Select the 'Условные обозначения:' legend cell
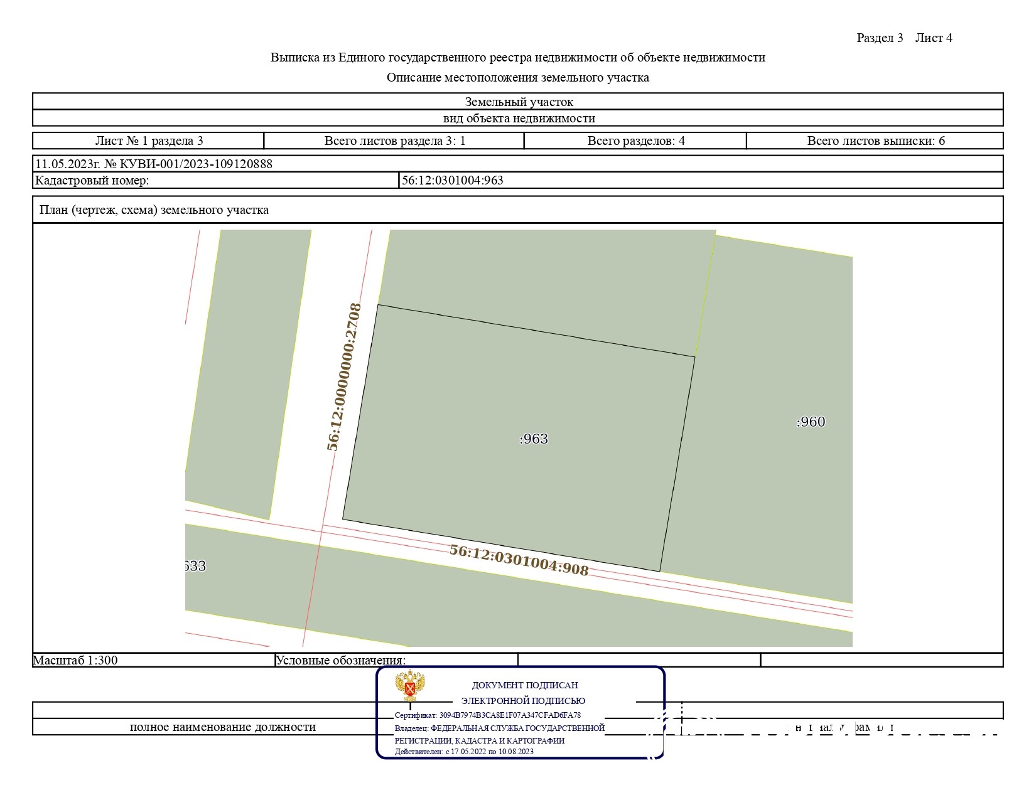Viewport: 1036px width, 800px height. point(341,660)
